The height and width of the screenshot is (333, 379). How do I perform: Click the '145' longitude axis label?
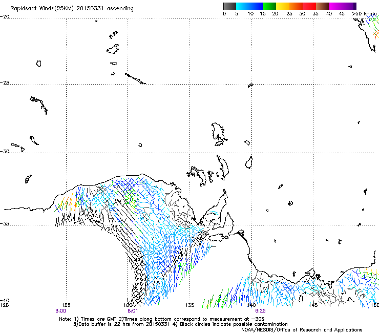(313, 305)
